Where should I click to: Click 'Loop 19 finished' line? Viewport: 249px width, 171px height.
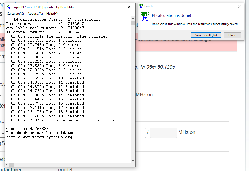(47, 116)
